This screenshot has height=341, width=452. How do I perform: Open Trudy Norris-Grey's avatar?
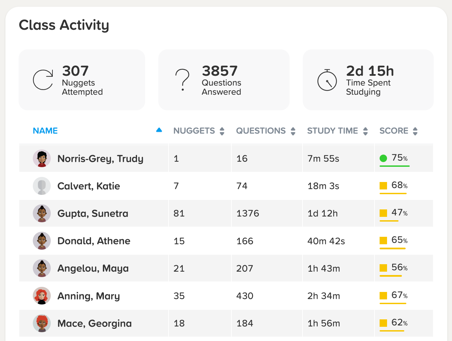coord(42,158)
